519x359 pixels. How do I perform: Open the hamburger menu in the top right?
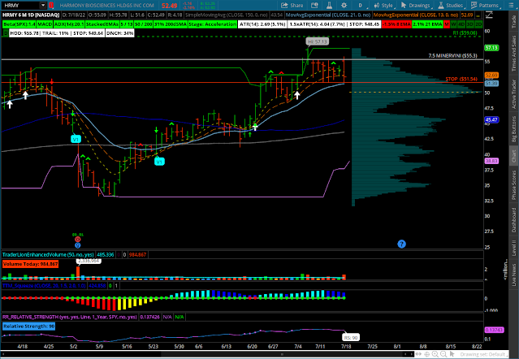(x=510, y=6)
